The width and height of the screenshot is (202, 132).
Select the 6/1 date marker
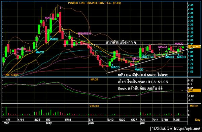pyautogui.click(x=91, y=120)
